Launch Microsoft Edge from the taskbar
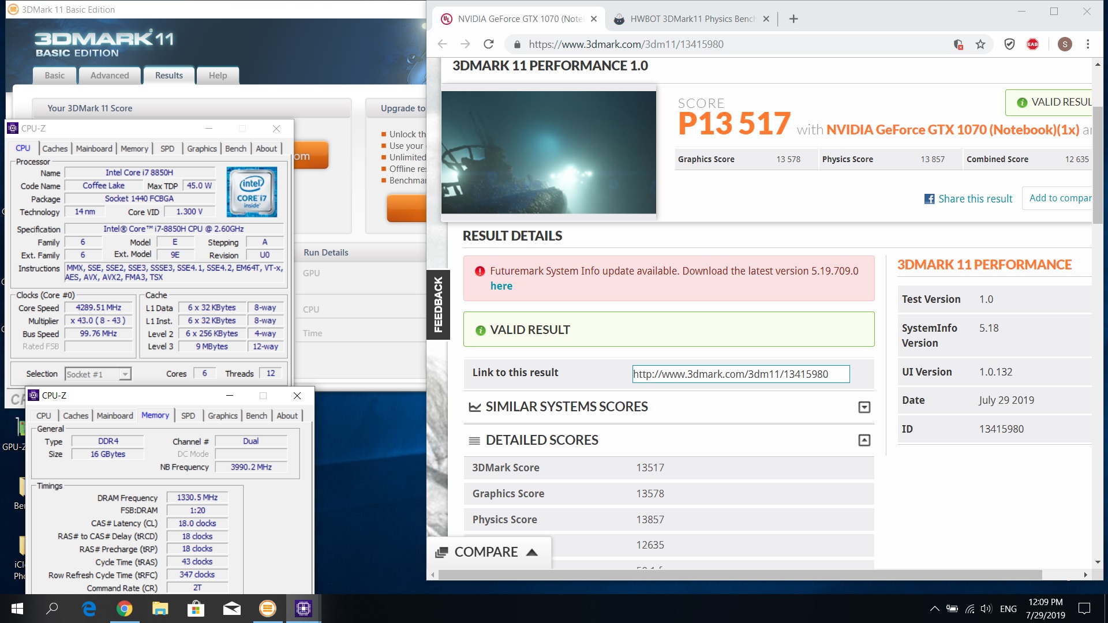Screen dimensions: 1108x623 [x=89, y=609]
